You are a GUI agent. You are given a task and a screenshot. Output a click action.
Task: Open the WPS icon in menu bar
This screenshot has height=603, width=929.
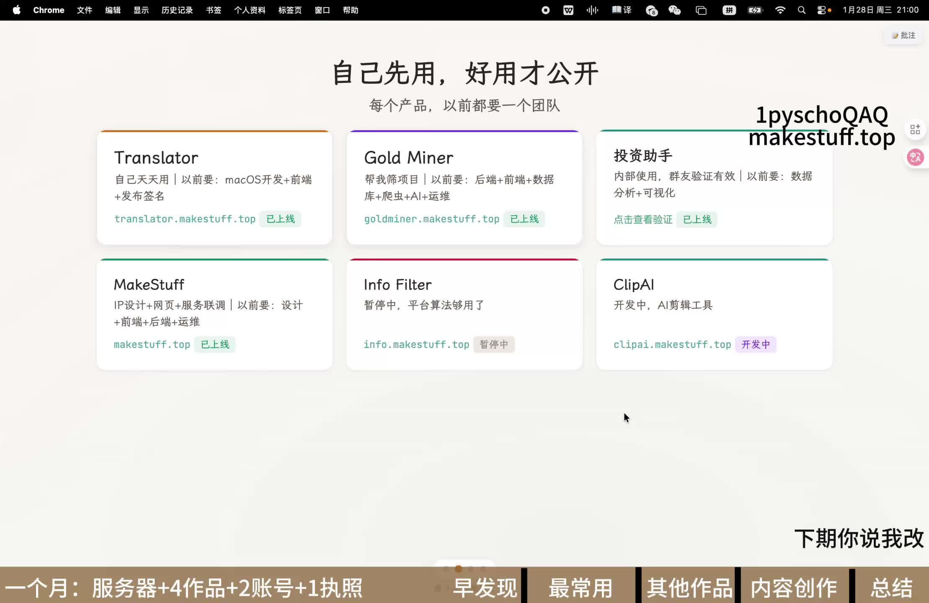click(x=568, y=10)
